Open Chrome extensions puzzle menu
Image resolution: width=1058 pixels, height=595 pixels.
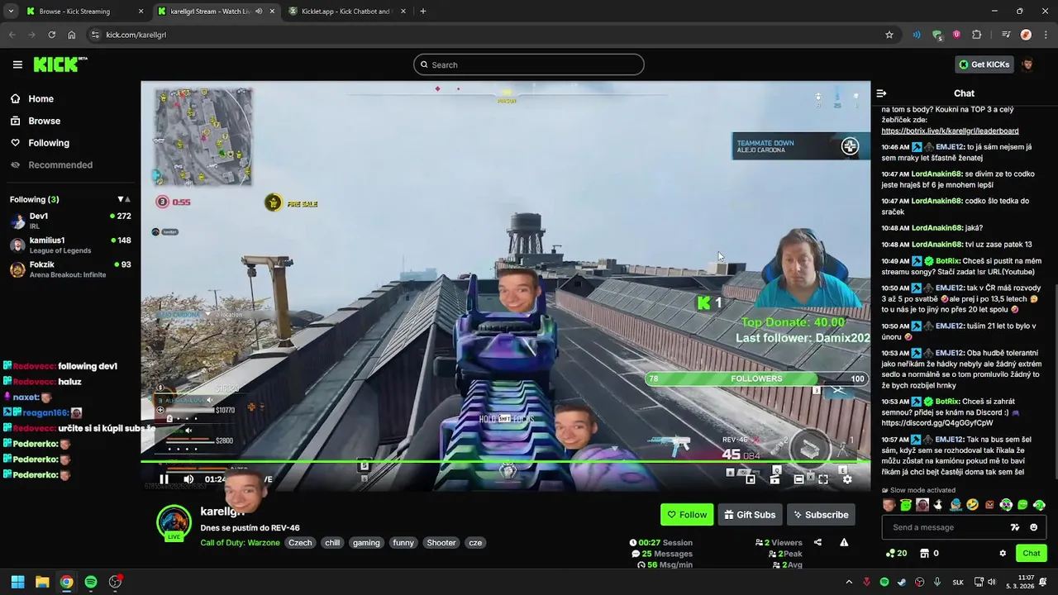[977, 35]
